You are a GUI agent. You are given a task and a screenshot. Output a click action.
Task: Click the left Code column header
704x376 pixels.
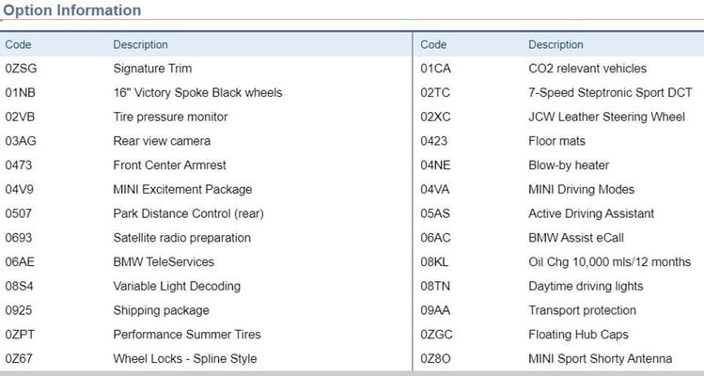tap(19, 44)
